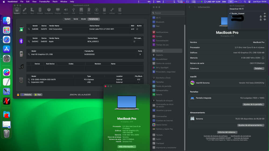Open the Apple menu
Viewport: 269px width, 151px height.
[x=4, y=2]
